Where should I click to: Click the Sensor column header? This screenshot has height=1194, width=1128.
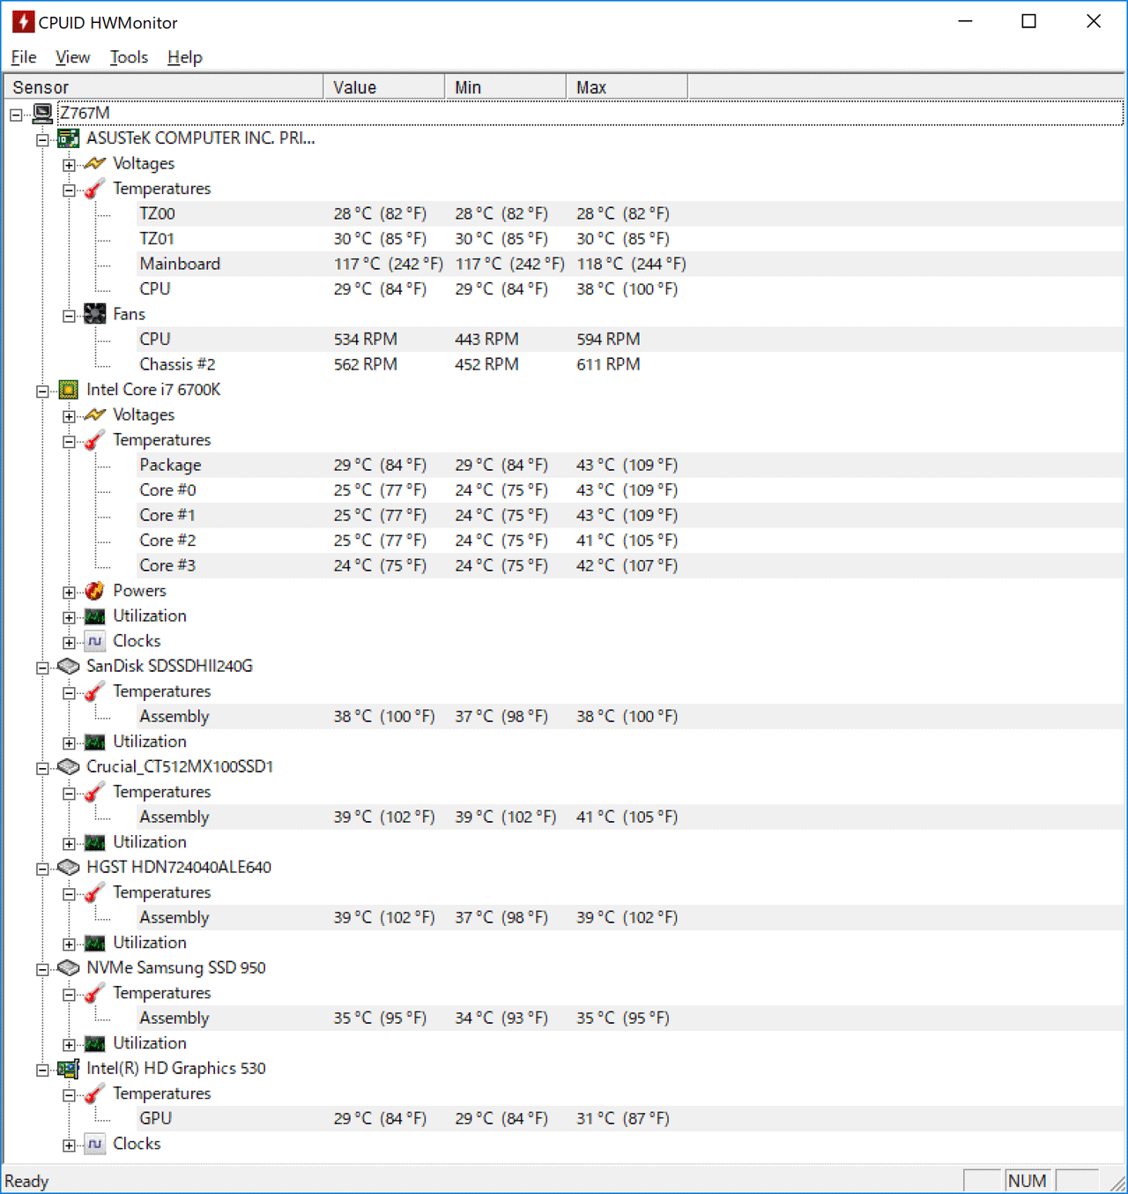pyautogui.click(x=164, y=87)
